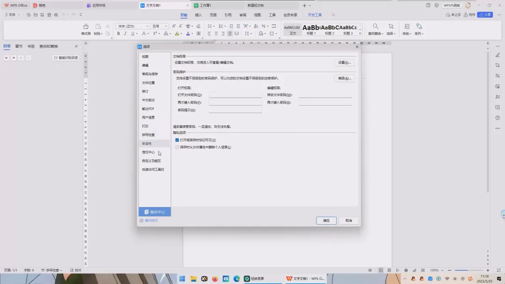The width and height of the screenshot is (505, 284).
Task: Click 取消 to dismiss options dialog
Action: (349, 220)
